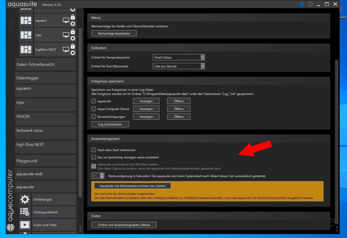This screenshot has height=238, width=347.
Task: Restart Aquasuite mit Administratorrechten
Action: (133, 186)
